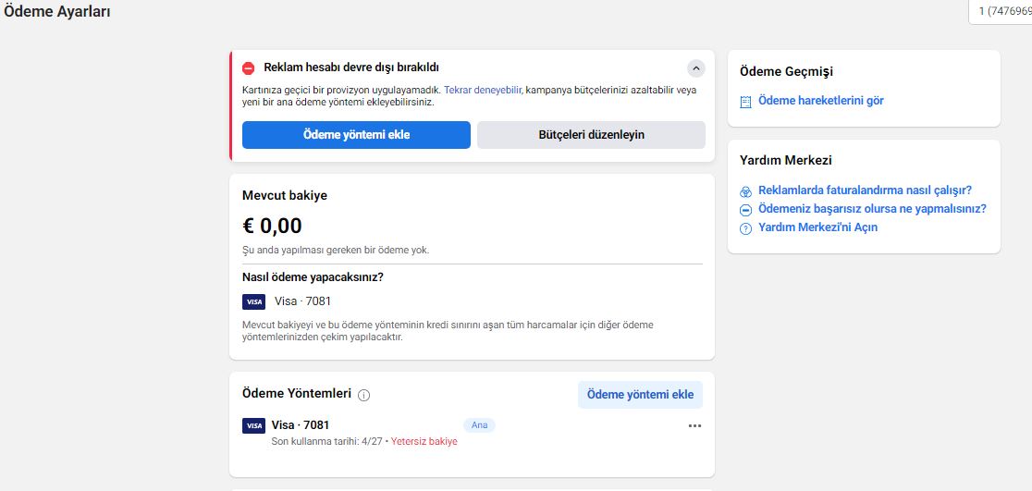This screenshot has width=1032, height=491.
Task: Click the Tekrar deneyebilir link
Action: 483,90
